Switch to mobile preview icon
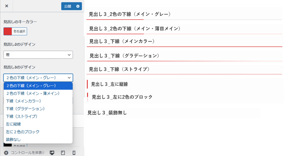Viewport: 288px width, 156px height. (x=74, y=153)
